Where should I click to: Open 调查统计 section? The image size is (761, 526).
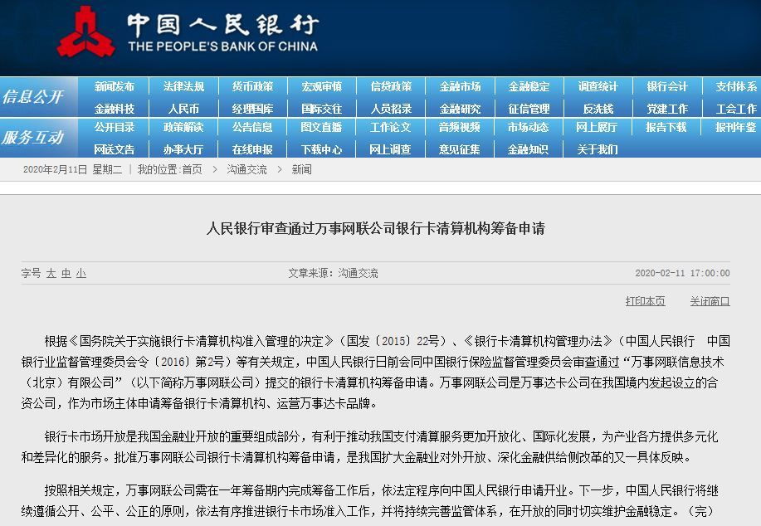(598, 87)
